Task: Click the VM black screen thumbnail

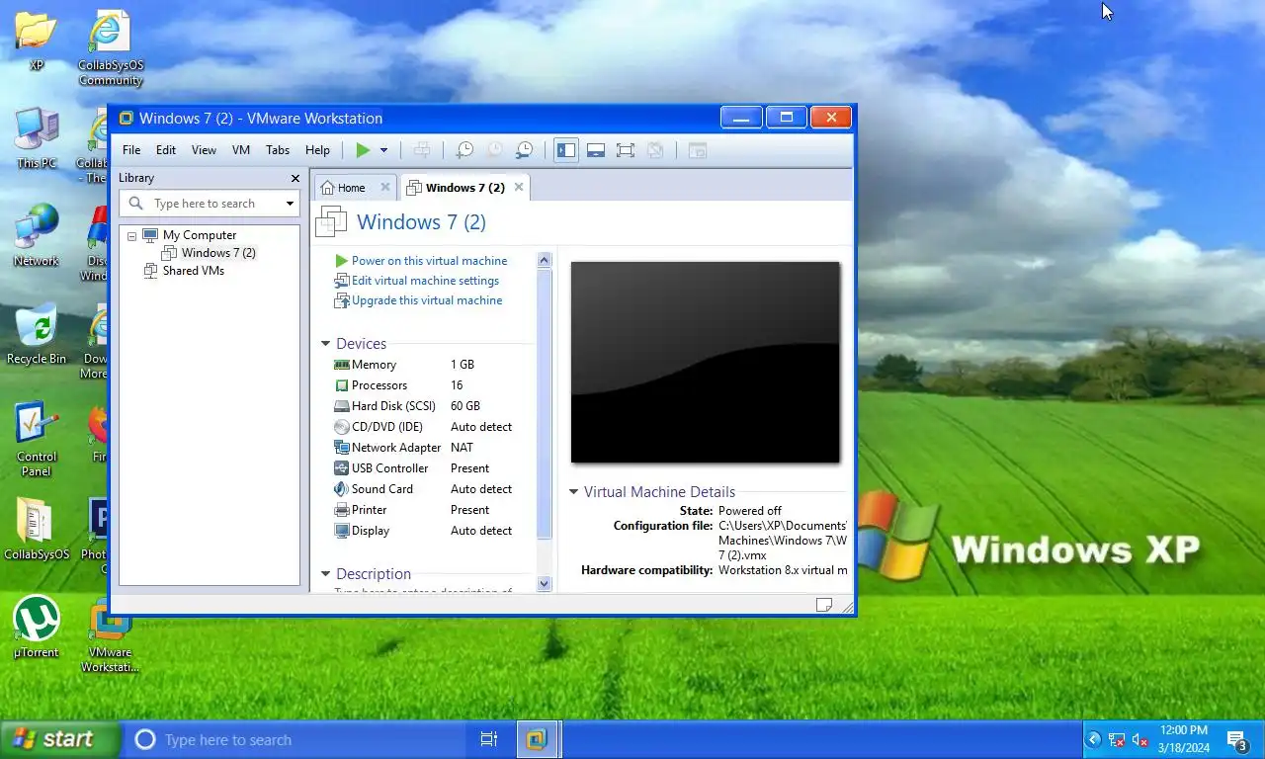Action: [x=706, y=362]
